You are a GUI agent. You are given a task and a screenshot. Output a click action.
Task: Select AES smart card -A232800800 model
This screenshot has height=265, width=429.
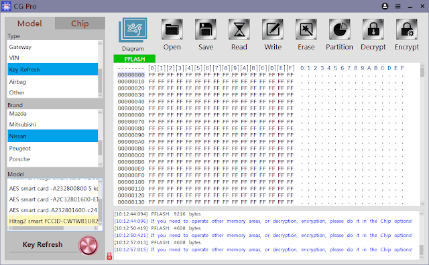pyautogui.click(x=53, y=189)
